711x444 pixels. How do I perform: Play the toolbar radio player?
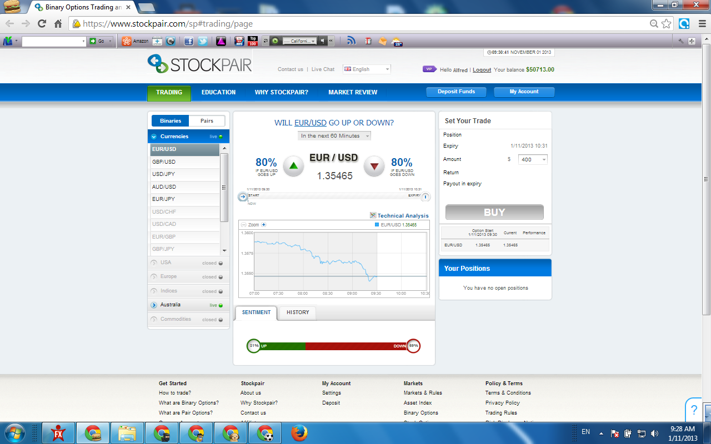pos(274,41)
